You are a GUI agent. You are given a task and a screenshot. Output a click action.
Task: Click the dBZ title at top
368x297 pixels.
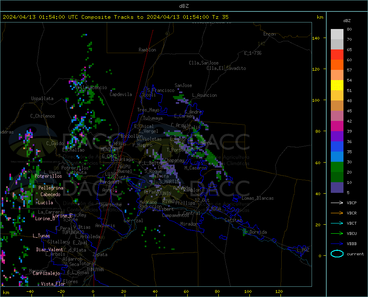point(184,6)
